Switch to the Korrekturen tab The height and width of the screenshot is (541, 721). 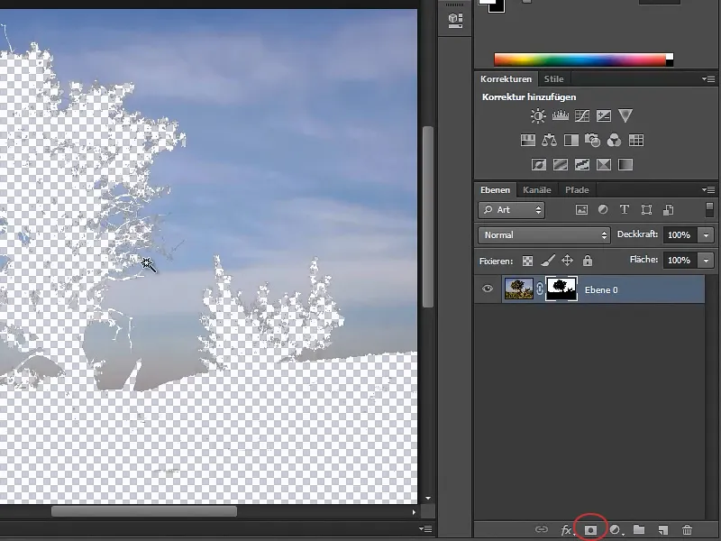(506, 79)
